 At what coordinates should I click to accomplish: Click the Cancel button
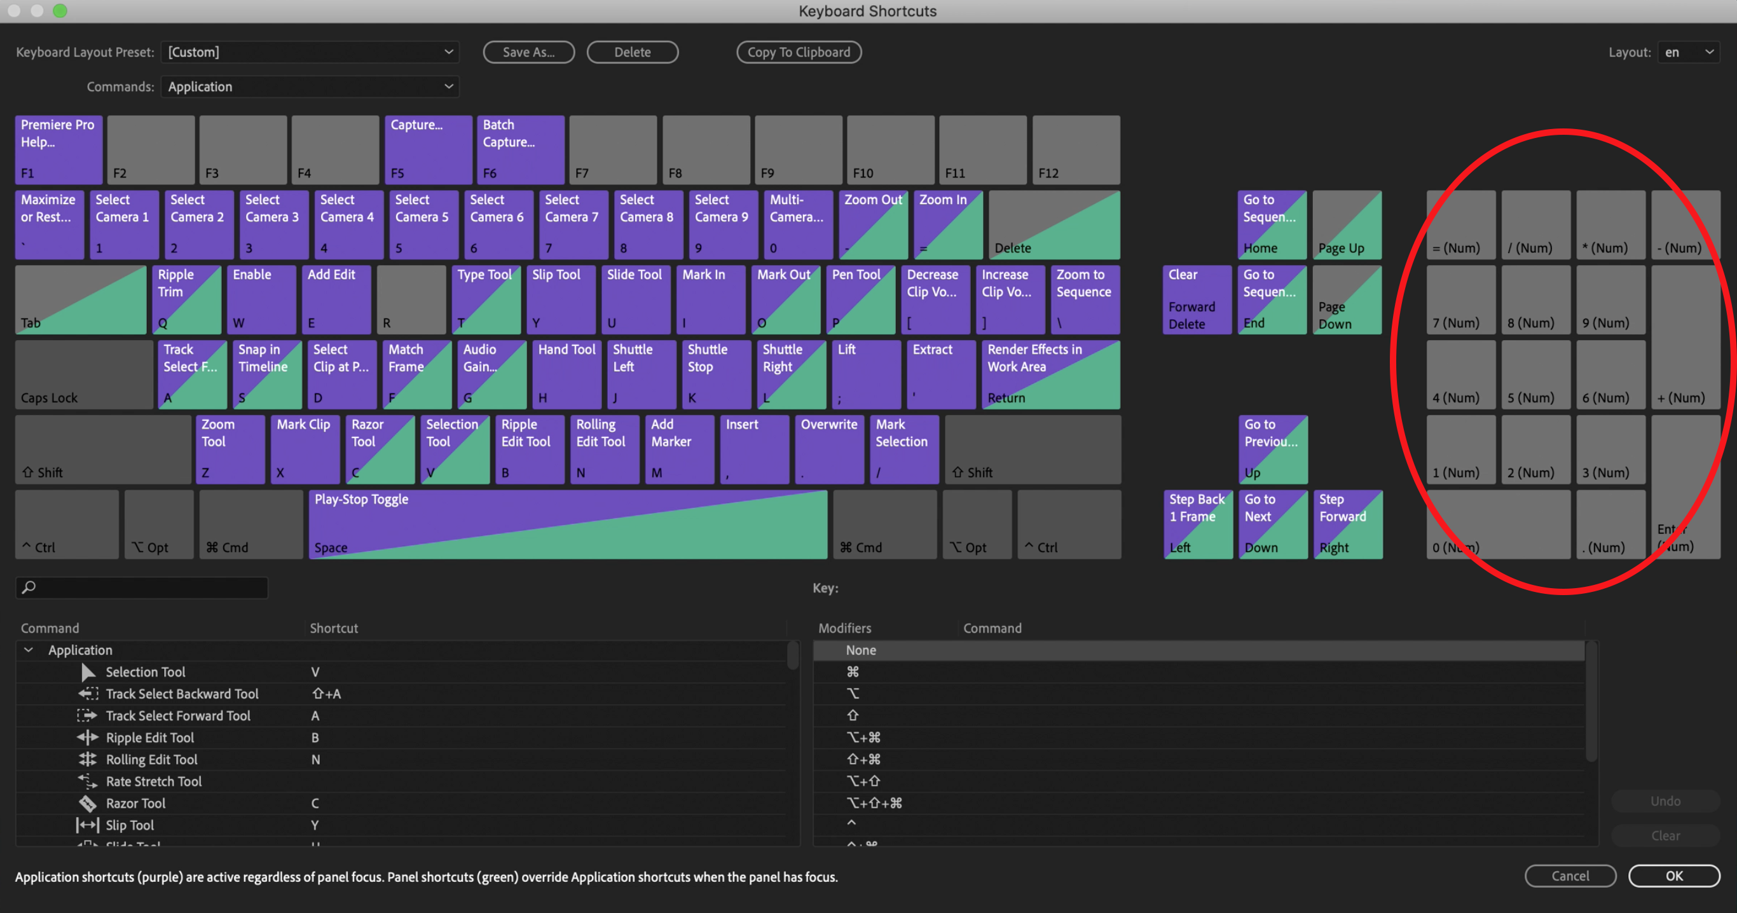coord(1570,876)
